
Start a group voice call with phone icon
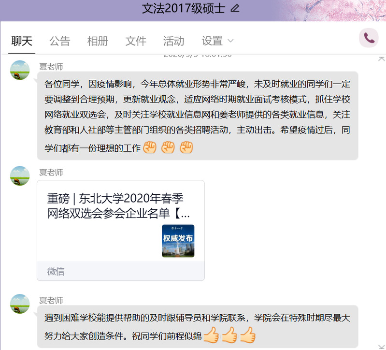[369, 38]
